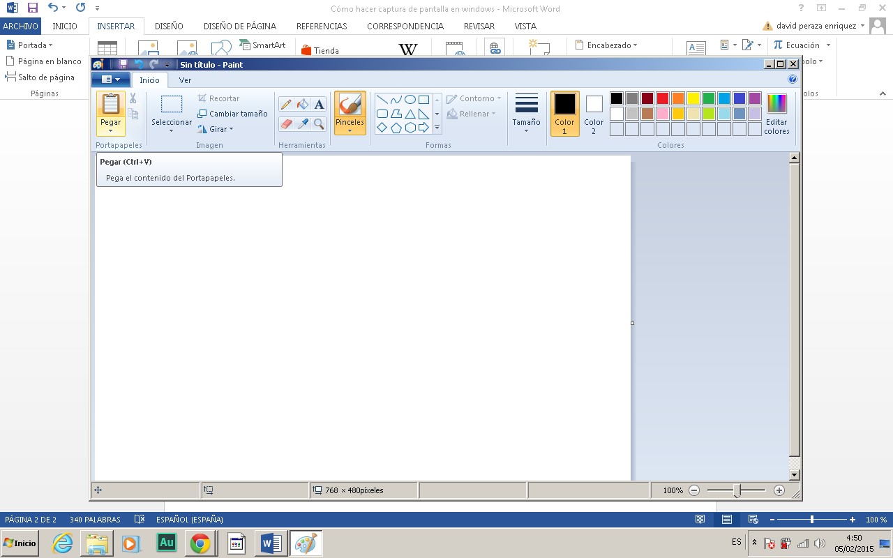
Task: Click Undo in Paint's quick access toolbar
Action: coord(139,64)
